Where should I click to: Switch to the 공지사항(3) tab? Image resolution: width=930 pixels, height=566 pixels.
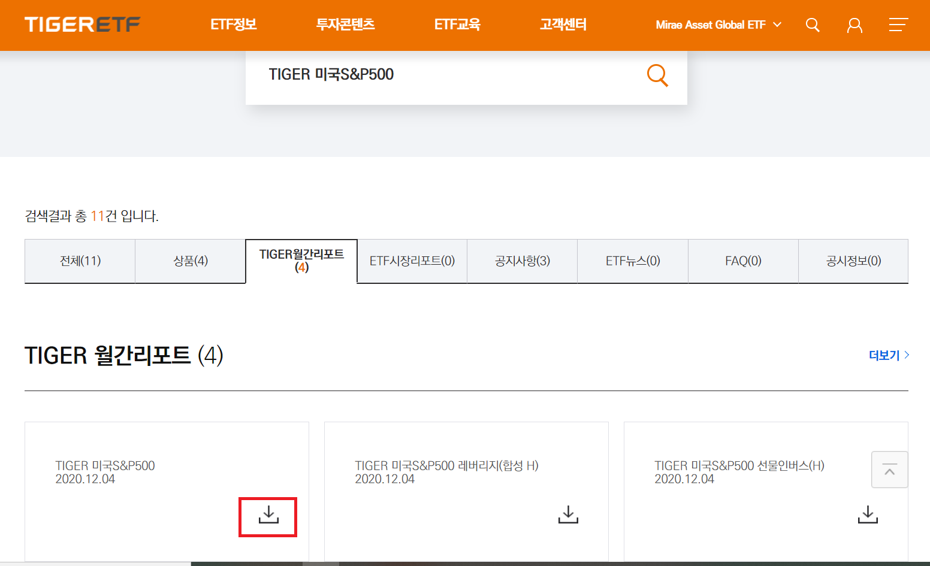pyautogui.click(x=523, y=261)
